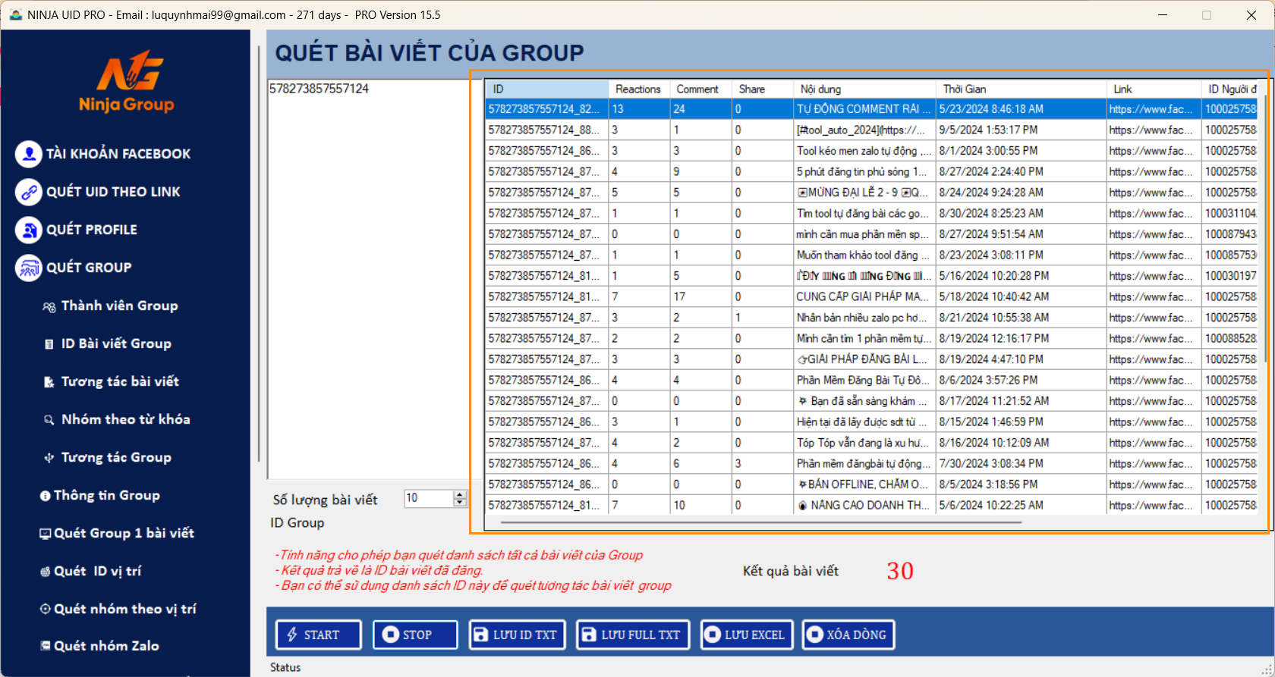1275x677 pixels.
Task: Start the group post scan
Action: click(319, 635)
